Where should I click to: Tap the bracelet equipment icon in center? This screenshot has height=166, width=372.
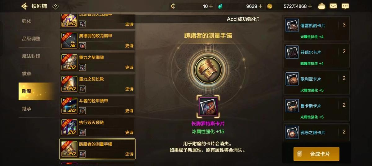coord(208,70)
